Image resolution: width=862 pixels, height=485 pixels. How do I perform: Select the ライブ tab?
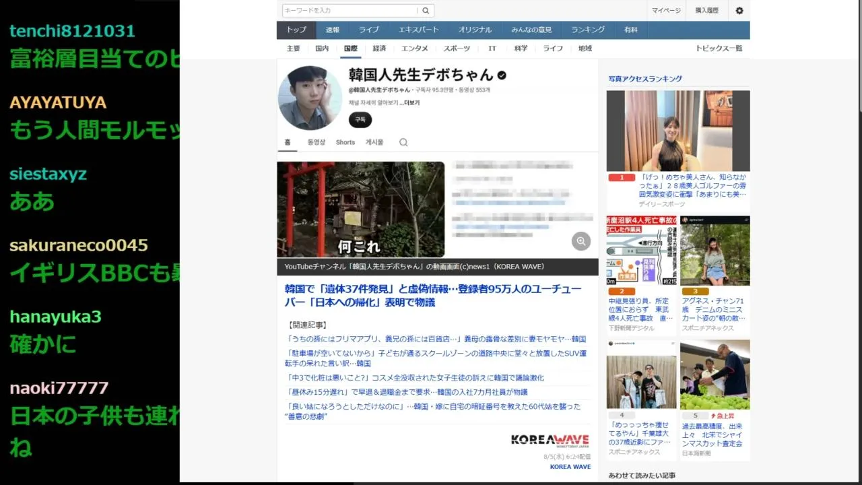click(368, 30)
